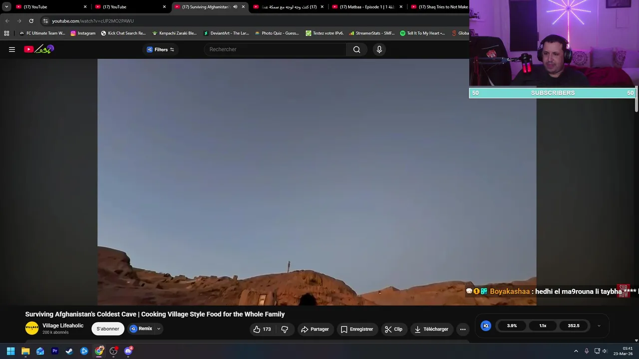This screenshot has height=359, width=639.
Task: Open the tab search dropdown arrow
Action: (x=6, y=7)
